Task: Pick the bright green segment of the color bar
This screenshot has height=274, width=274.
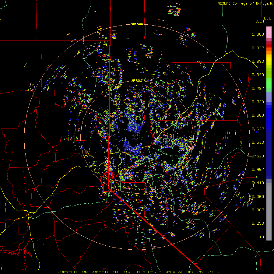Action: point(269,83)
